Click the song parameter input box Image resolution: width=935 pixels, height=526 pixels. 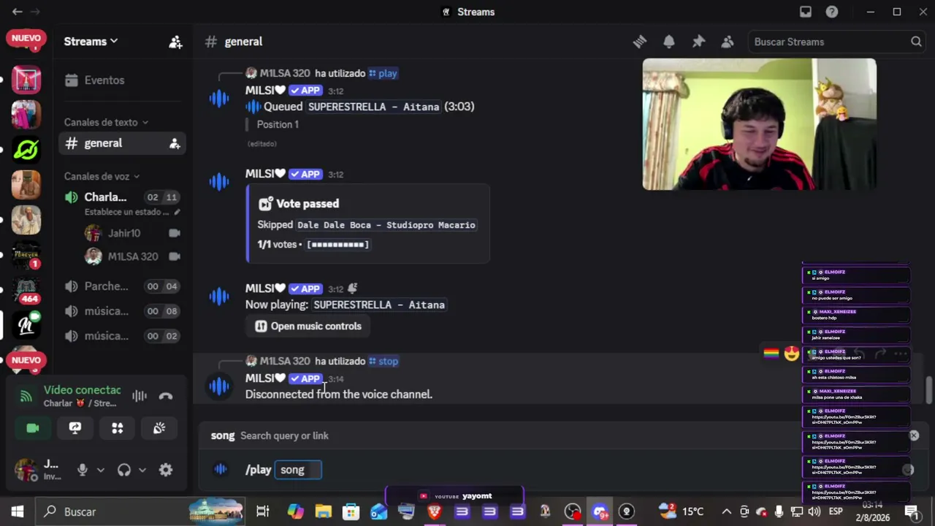tap(298, 470)
